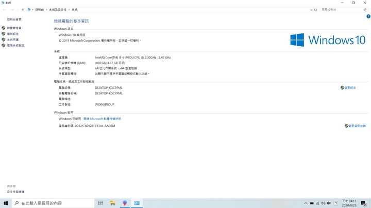Open Task View on taskbar
Viewport: 371px width, 208px height.
(x=100, y=203)
